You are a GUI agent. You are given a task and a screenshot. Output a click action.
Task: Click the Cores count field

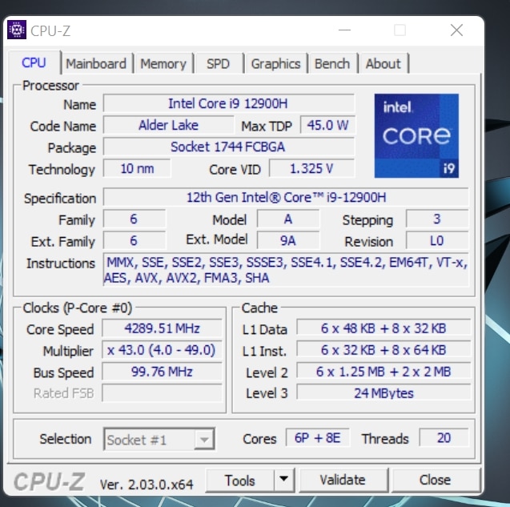[317, 438]
